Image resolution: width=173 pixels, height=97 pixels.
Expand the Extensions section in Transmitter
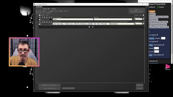coord(153,61)
